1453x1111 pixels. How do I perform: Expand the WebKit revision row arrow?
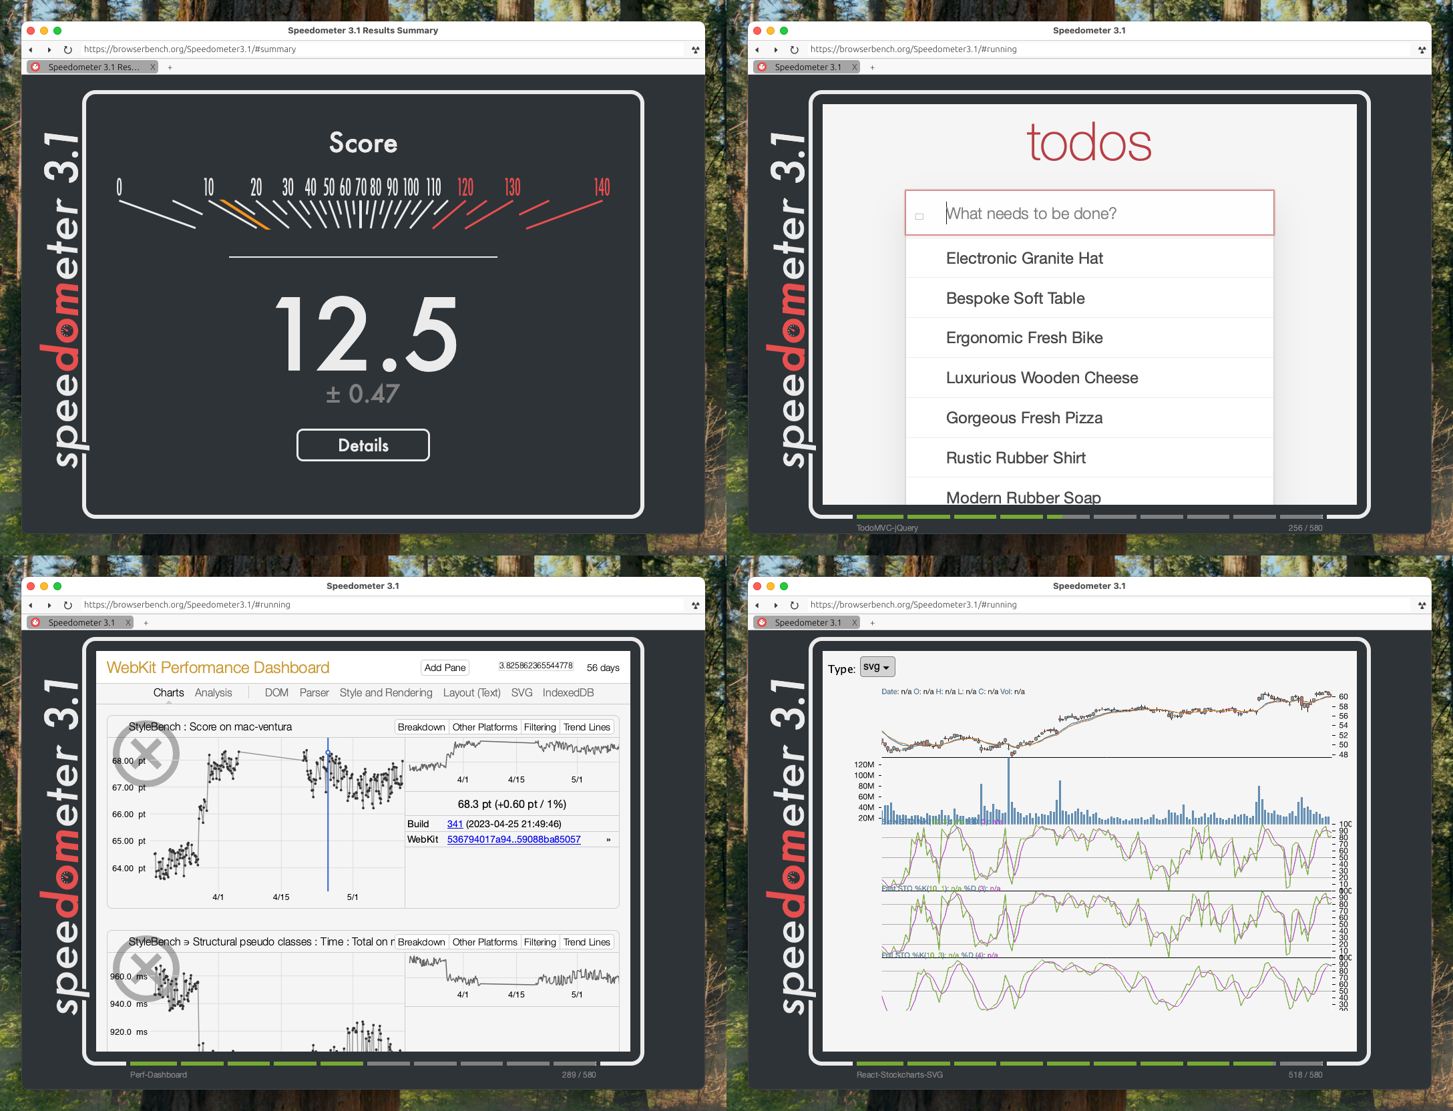click(608, 839)
